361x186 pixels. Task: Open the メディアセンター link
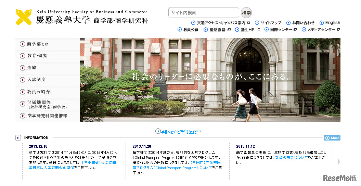pos(321,30)
